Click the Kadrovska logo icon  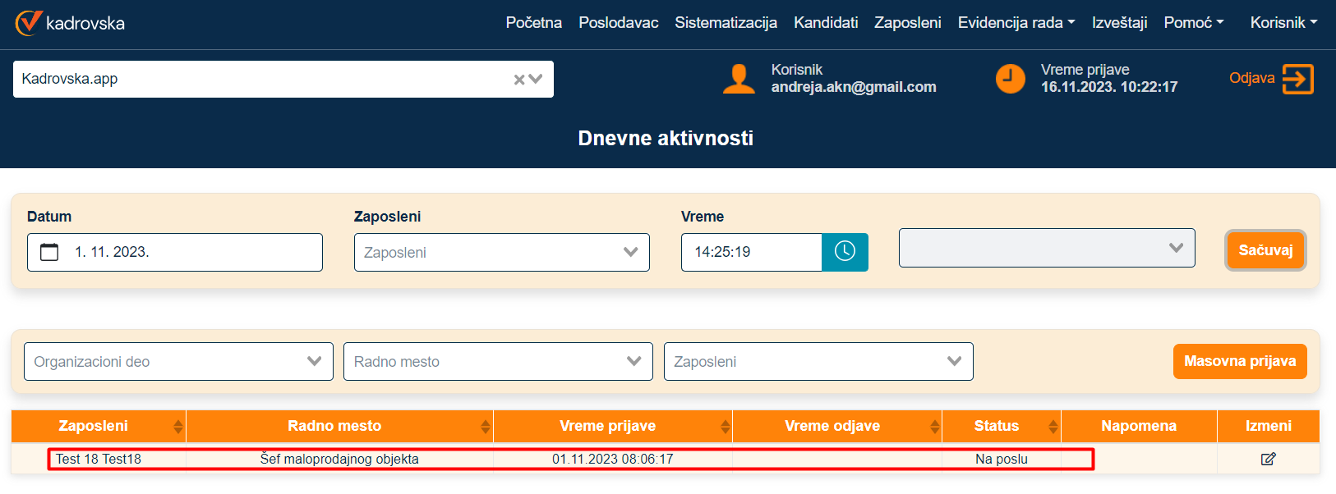29,23
